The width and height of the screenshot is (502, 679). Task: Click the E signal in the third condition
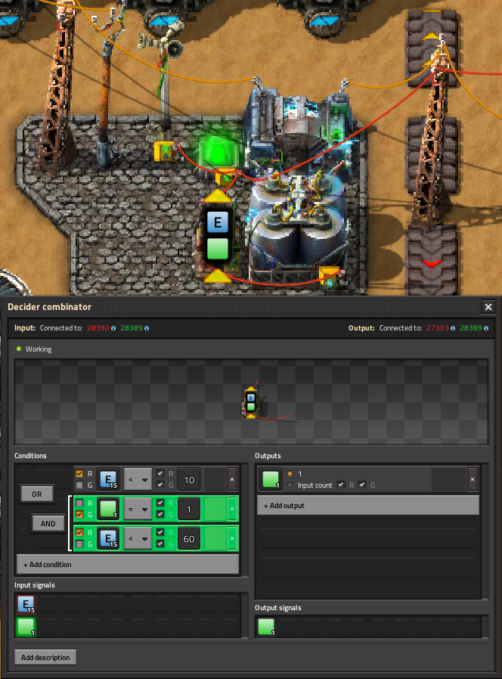coord(109,538)
